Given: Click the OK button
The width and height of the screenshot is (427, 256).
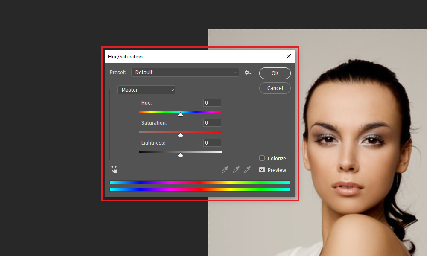Looking at the screenshot, I should [275, 73].
